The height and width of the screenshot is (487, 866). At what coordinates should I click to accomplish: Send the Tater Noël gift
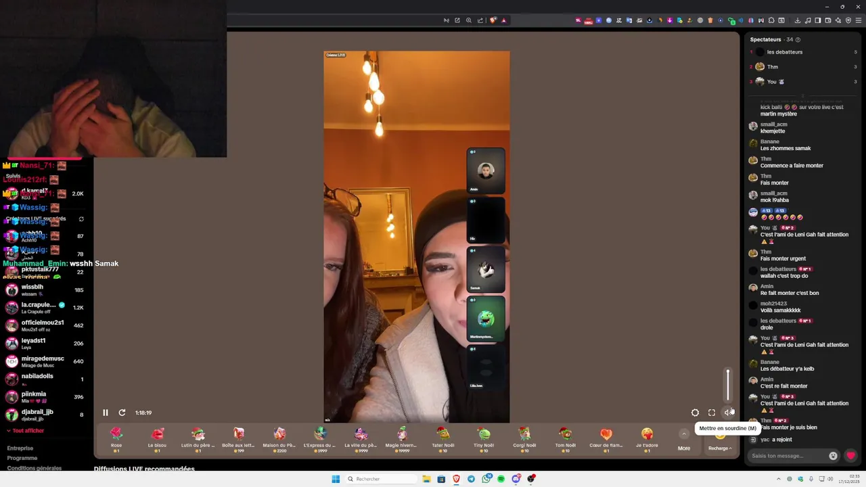pyautogui.click(x=443, y=439)
